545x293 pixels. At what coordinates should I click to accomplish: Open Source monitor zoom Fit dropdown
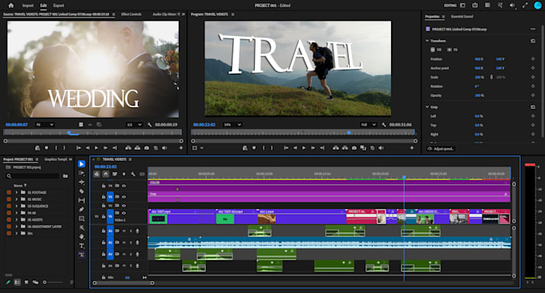pos(45,125)
